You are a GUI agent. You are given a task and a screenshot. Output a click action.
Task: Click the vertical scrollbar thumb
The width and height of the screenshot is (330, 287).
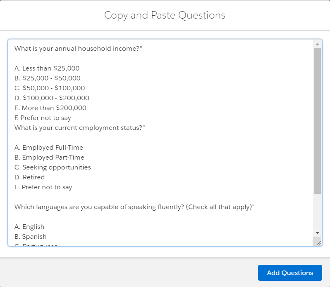point(317,121)
